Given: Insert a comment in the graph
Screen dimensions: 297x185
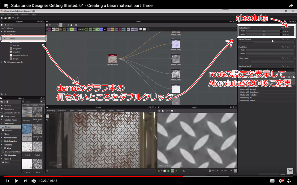Looking at the screenshot, I should pos(140,29).
